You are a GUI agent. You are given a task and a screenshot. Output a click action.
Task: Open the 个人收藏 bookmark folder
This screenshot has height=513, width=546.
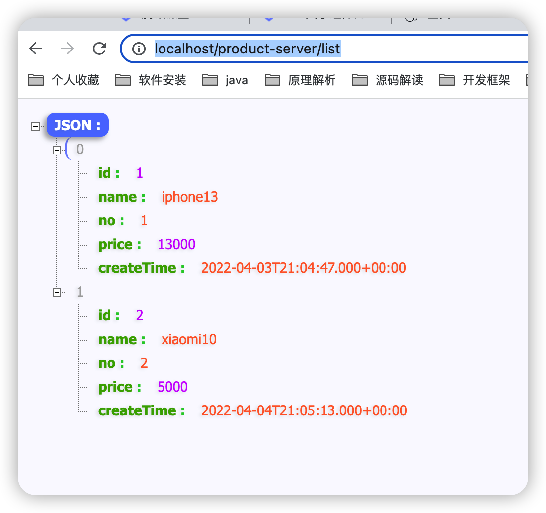63,80
